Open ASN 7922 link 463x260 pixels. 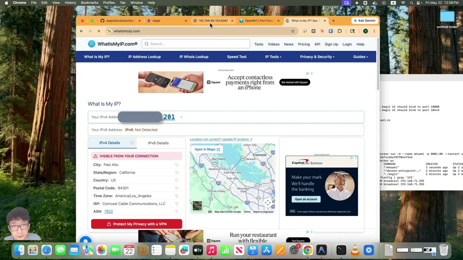(x=109, y=212)
